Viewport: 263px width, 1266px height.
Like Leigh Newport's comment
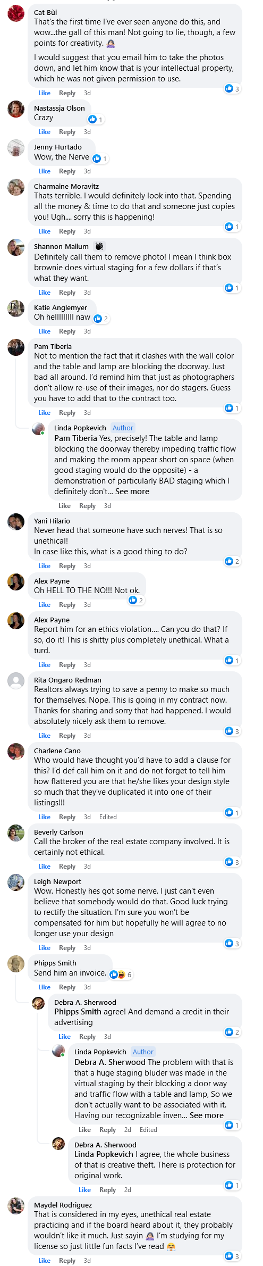(44, 948)
